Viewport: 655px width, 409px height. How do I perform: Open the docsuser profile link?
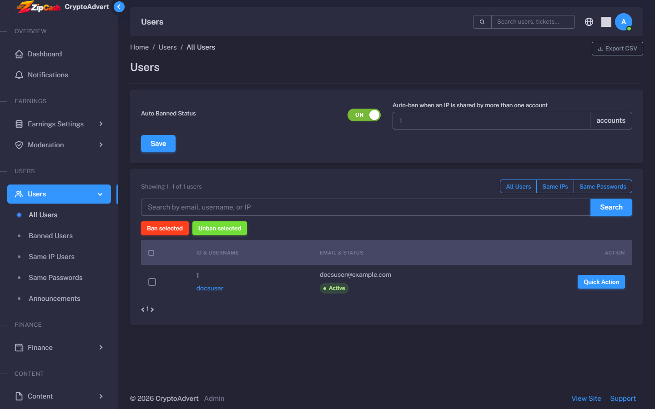(x=210, y=288)
